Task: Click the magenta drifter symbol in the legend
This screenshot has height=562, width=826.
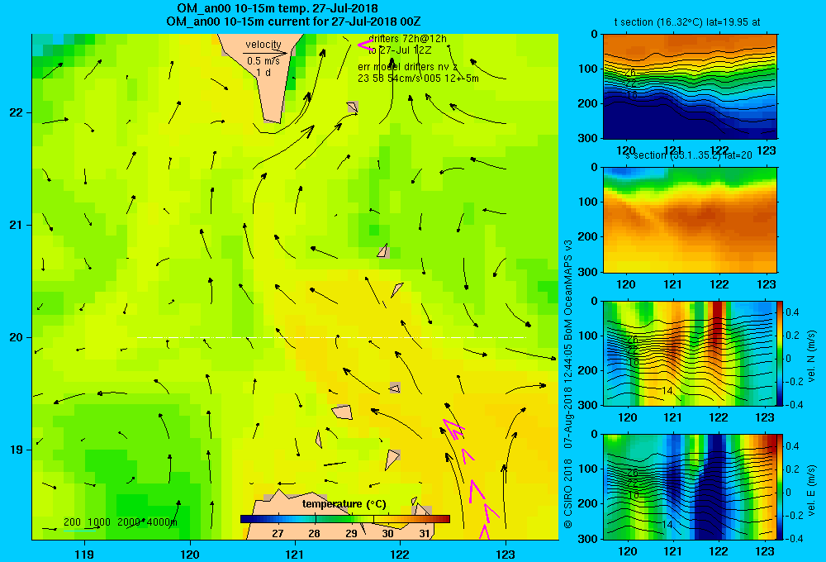Action: [x=365, y=45]
